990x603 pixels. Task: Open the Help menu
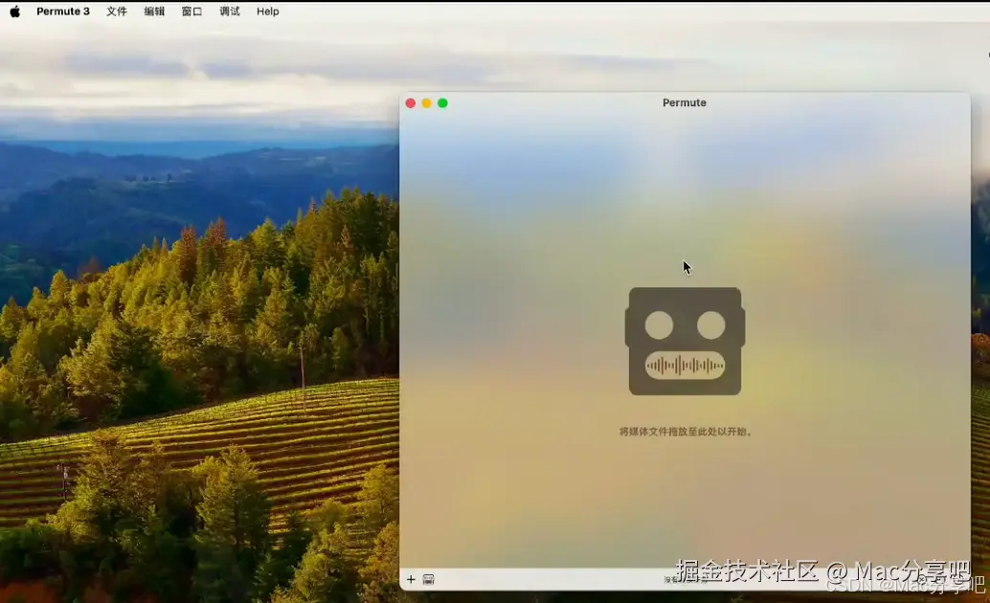[268, 11]
